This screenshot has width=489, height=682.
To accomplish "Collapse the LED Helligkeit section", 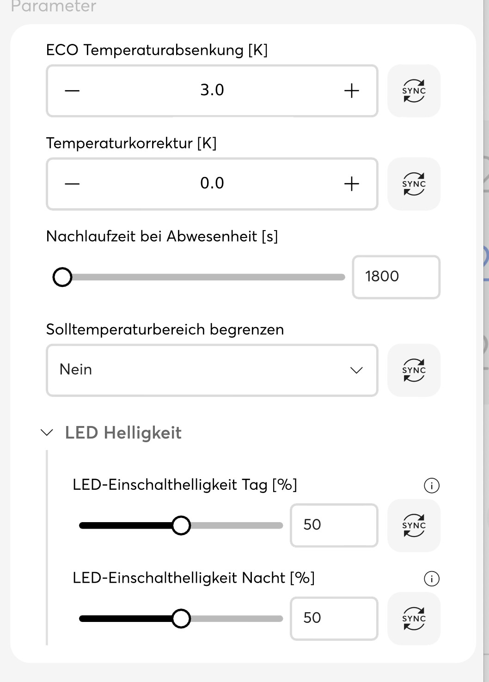I will coord(47,433).
